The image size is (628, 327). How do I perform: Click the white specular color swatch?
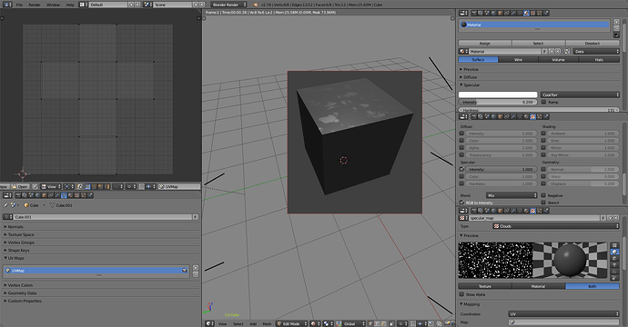click(498, 94)
